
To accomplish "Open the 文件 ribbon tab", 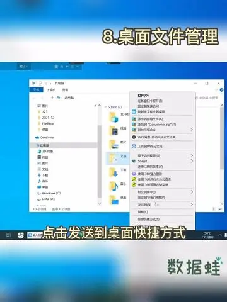I will (x=37, y=90).
